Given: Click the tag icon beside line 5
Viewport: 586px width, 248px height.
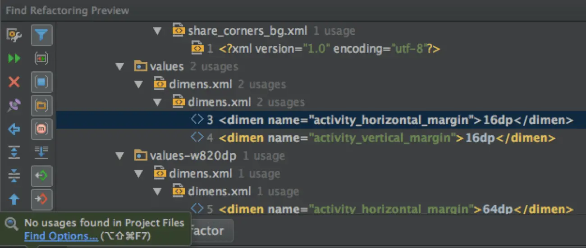Looking at the screenshot, I should [197, 209].
